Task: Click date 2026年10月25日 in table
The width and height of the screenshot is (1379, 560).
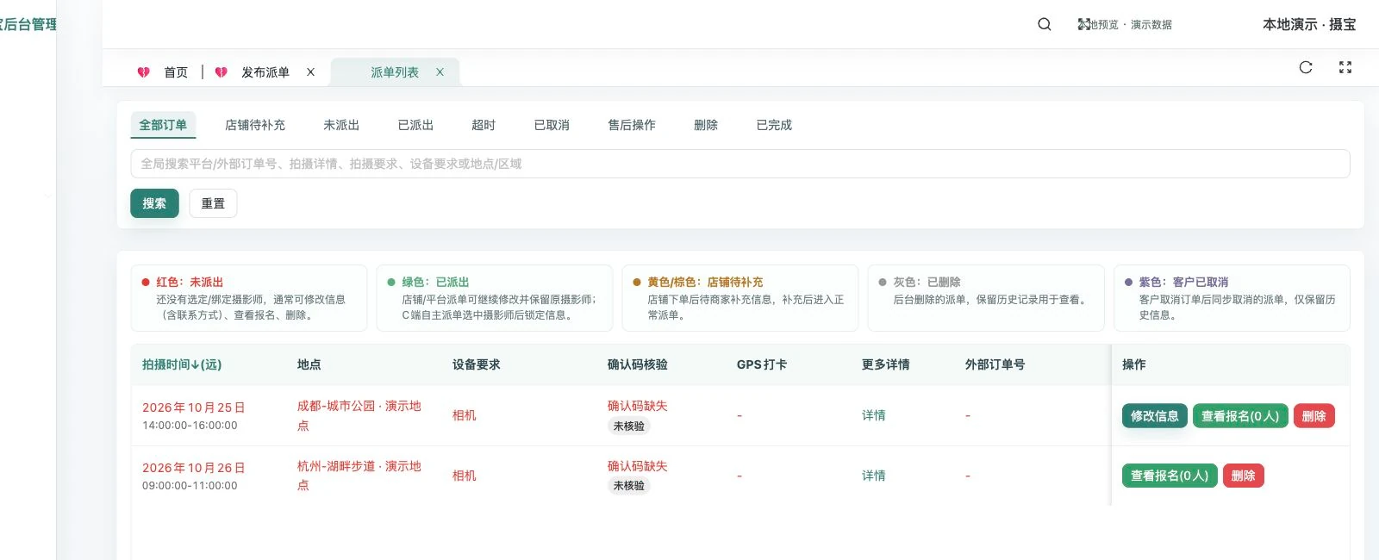Action: point(194,408)
